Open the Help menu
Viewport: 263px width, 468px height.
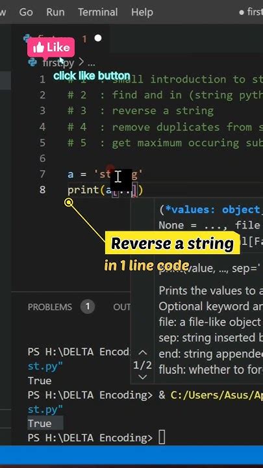142,12
